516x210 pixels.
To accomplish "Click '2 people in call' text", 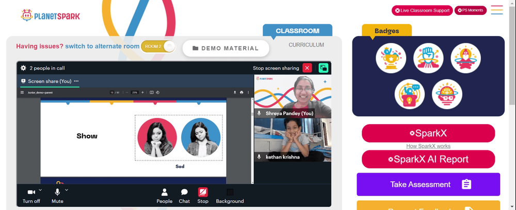I will click(x=47, y=68).
